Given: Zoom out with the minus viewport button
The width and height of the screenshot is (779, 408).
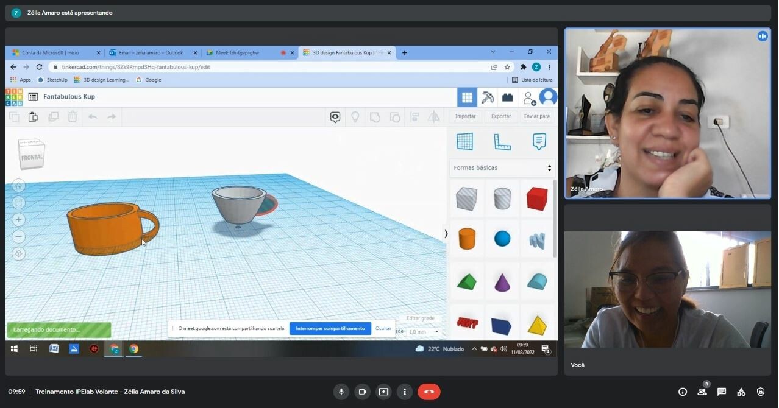Looking at the screenshot, I should 18,237.
